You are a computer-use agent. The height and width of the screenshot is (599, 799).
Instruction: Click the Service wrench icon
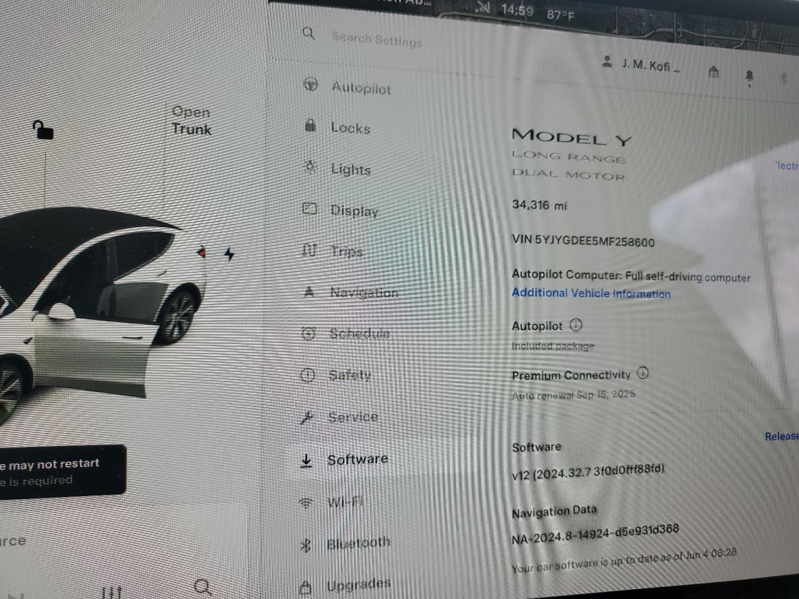click(306, 417)
